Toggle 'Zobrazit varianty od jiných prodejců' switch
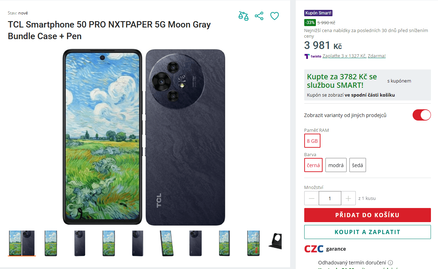 pos(421,115)
